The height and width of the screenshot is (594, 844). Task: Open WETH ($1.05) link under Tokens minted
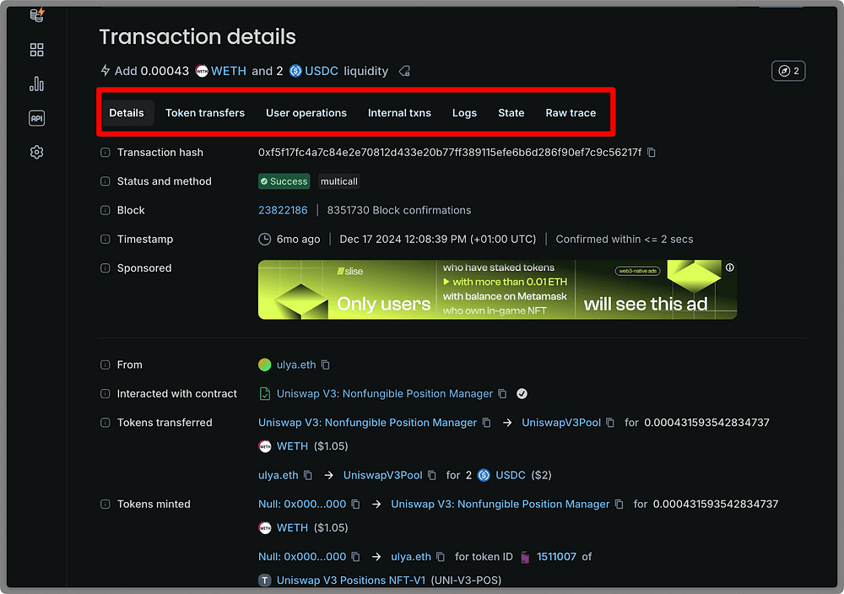click(292, 528)
